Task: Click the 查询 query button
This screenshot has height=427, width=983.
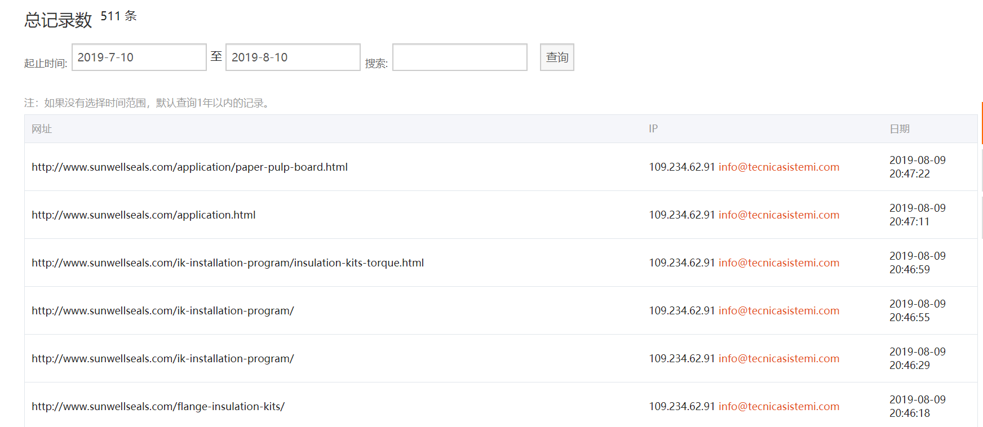Action: click(x=557, y=57)
